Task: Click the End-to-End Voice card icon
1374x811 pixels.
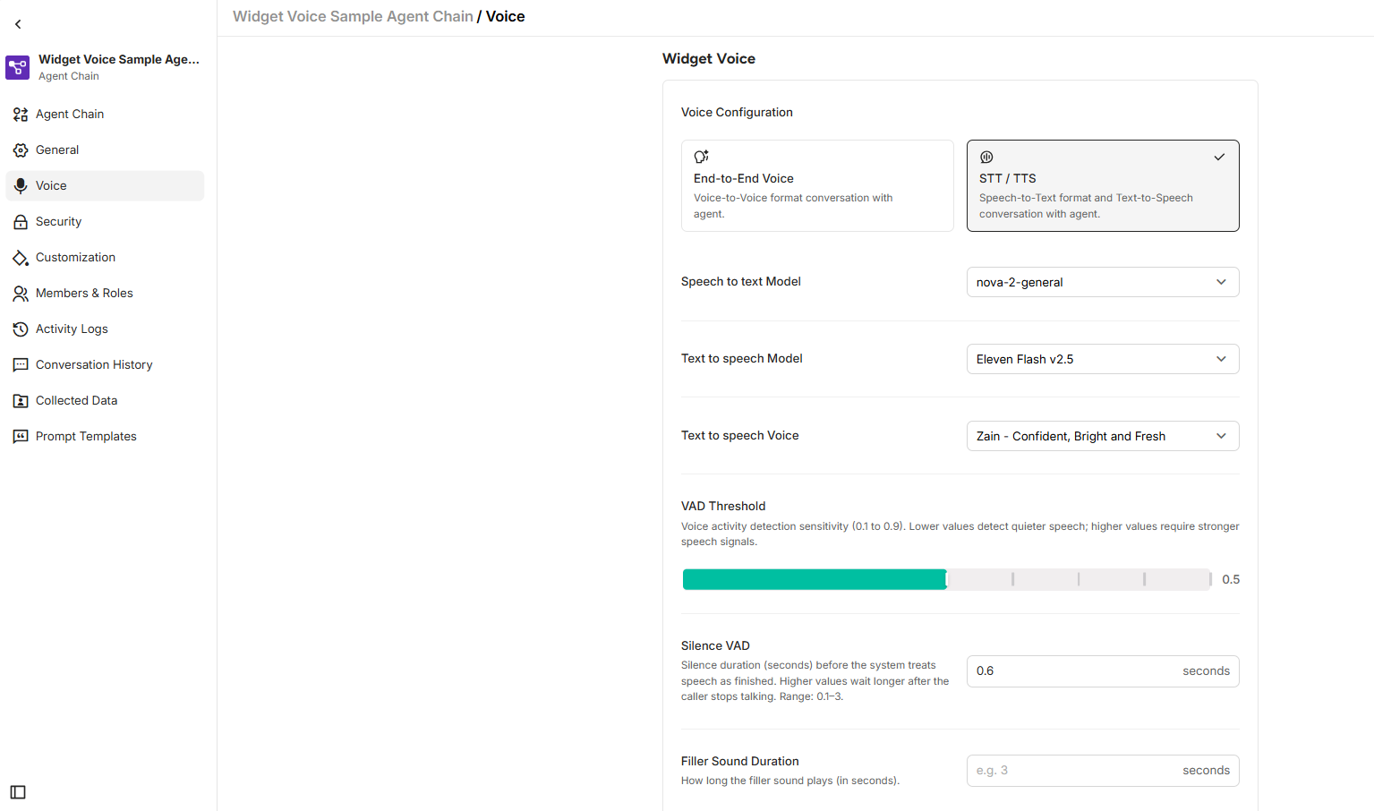Action: pyautogui.click(x=702, y=157)
